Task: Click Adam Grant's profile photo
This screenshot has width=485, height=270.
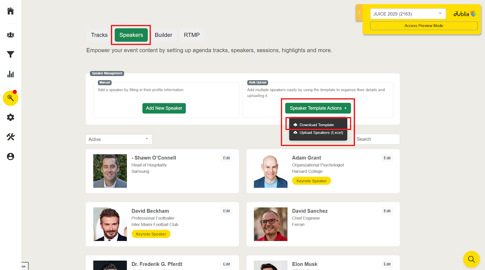Action: (x=271, y=171)
